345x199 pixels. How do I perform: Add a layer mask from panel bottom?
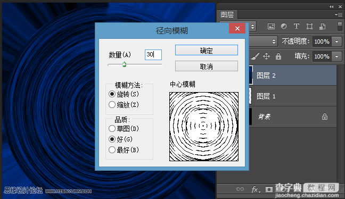pos(269,189)
